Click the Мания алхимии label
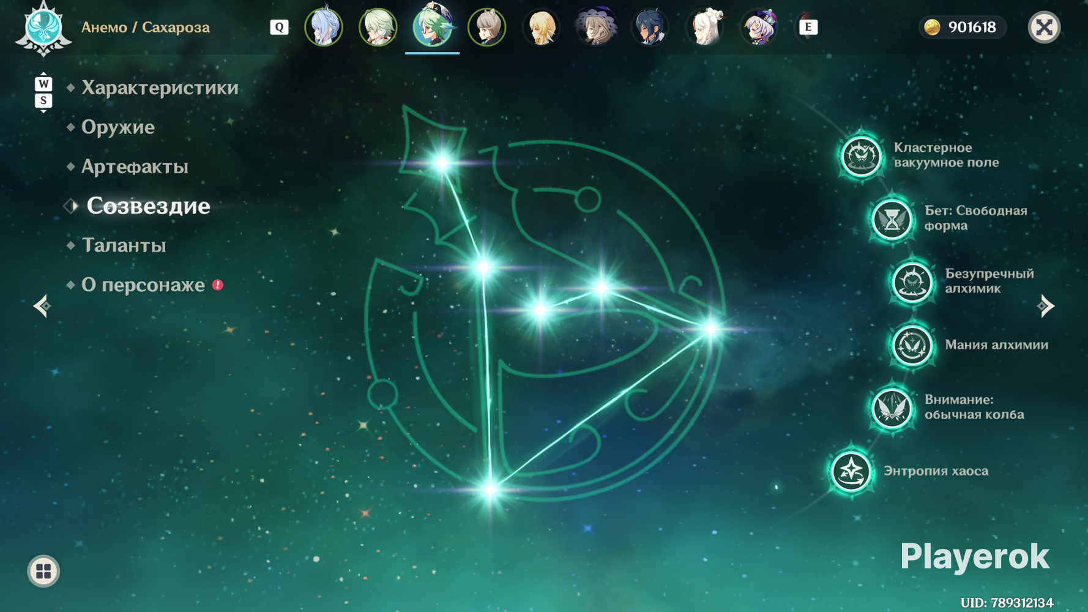The image size is (1088, 612). 996,345
